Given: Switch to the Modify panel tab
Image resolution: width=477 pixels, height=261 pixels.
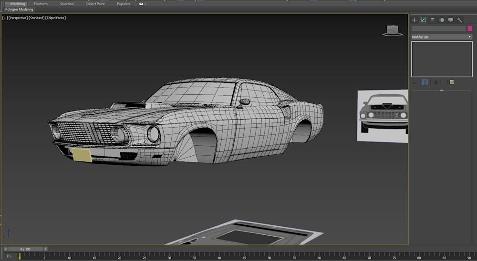Looking at the screenshot, I should pos(423,20).
